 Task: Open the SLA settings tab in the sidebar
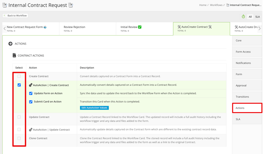pos(247,119)
